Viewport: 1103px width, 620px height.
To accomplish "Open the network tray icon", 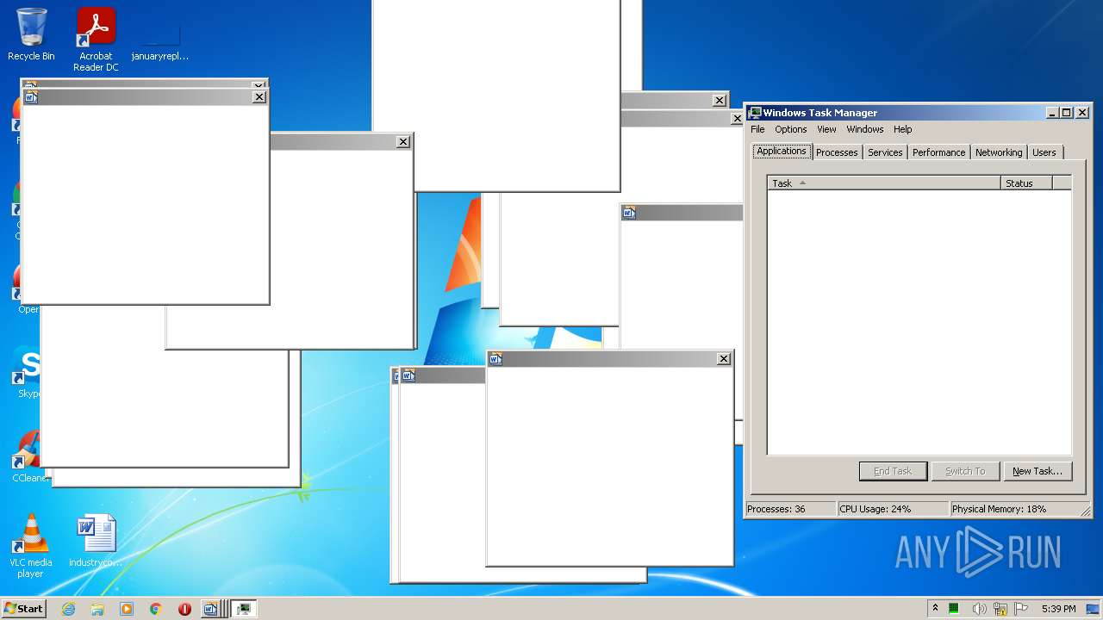I will point(1000,609).
